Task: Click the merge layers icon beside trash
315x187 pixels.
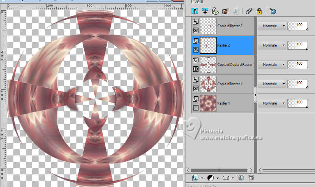Action: (241, 178)
